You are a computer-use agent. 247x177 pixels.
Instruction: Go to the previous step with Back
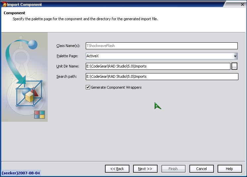click(117, 169)
